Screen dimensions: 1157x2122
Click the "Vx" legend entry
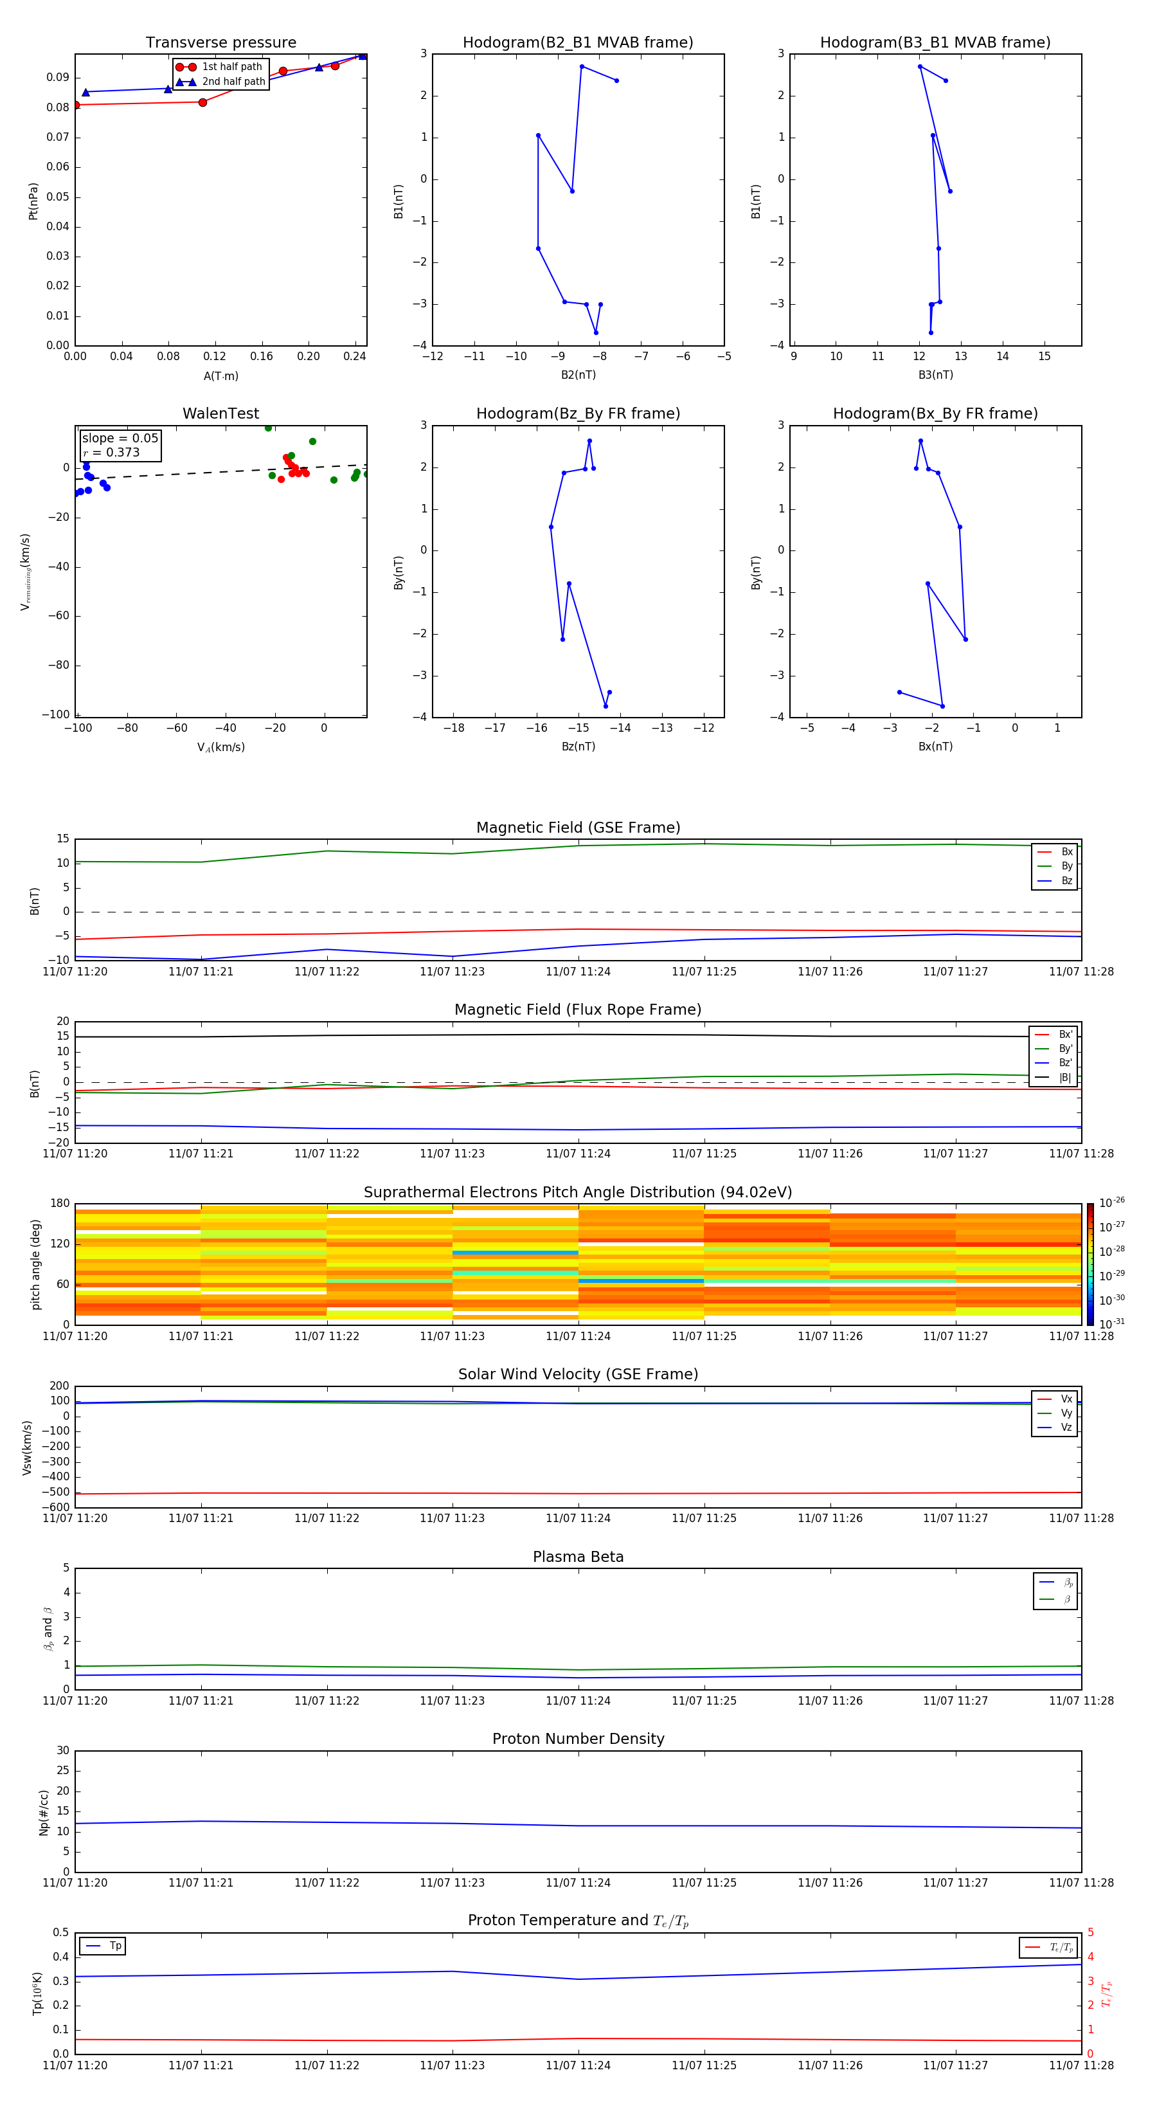coord(1055,1399)
